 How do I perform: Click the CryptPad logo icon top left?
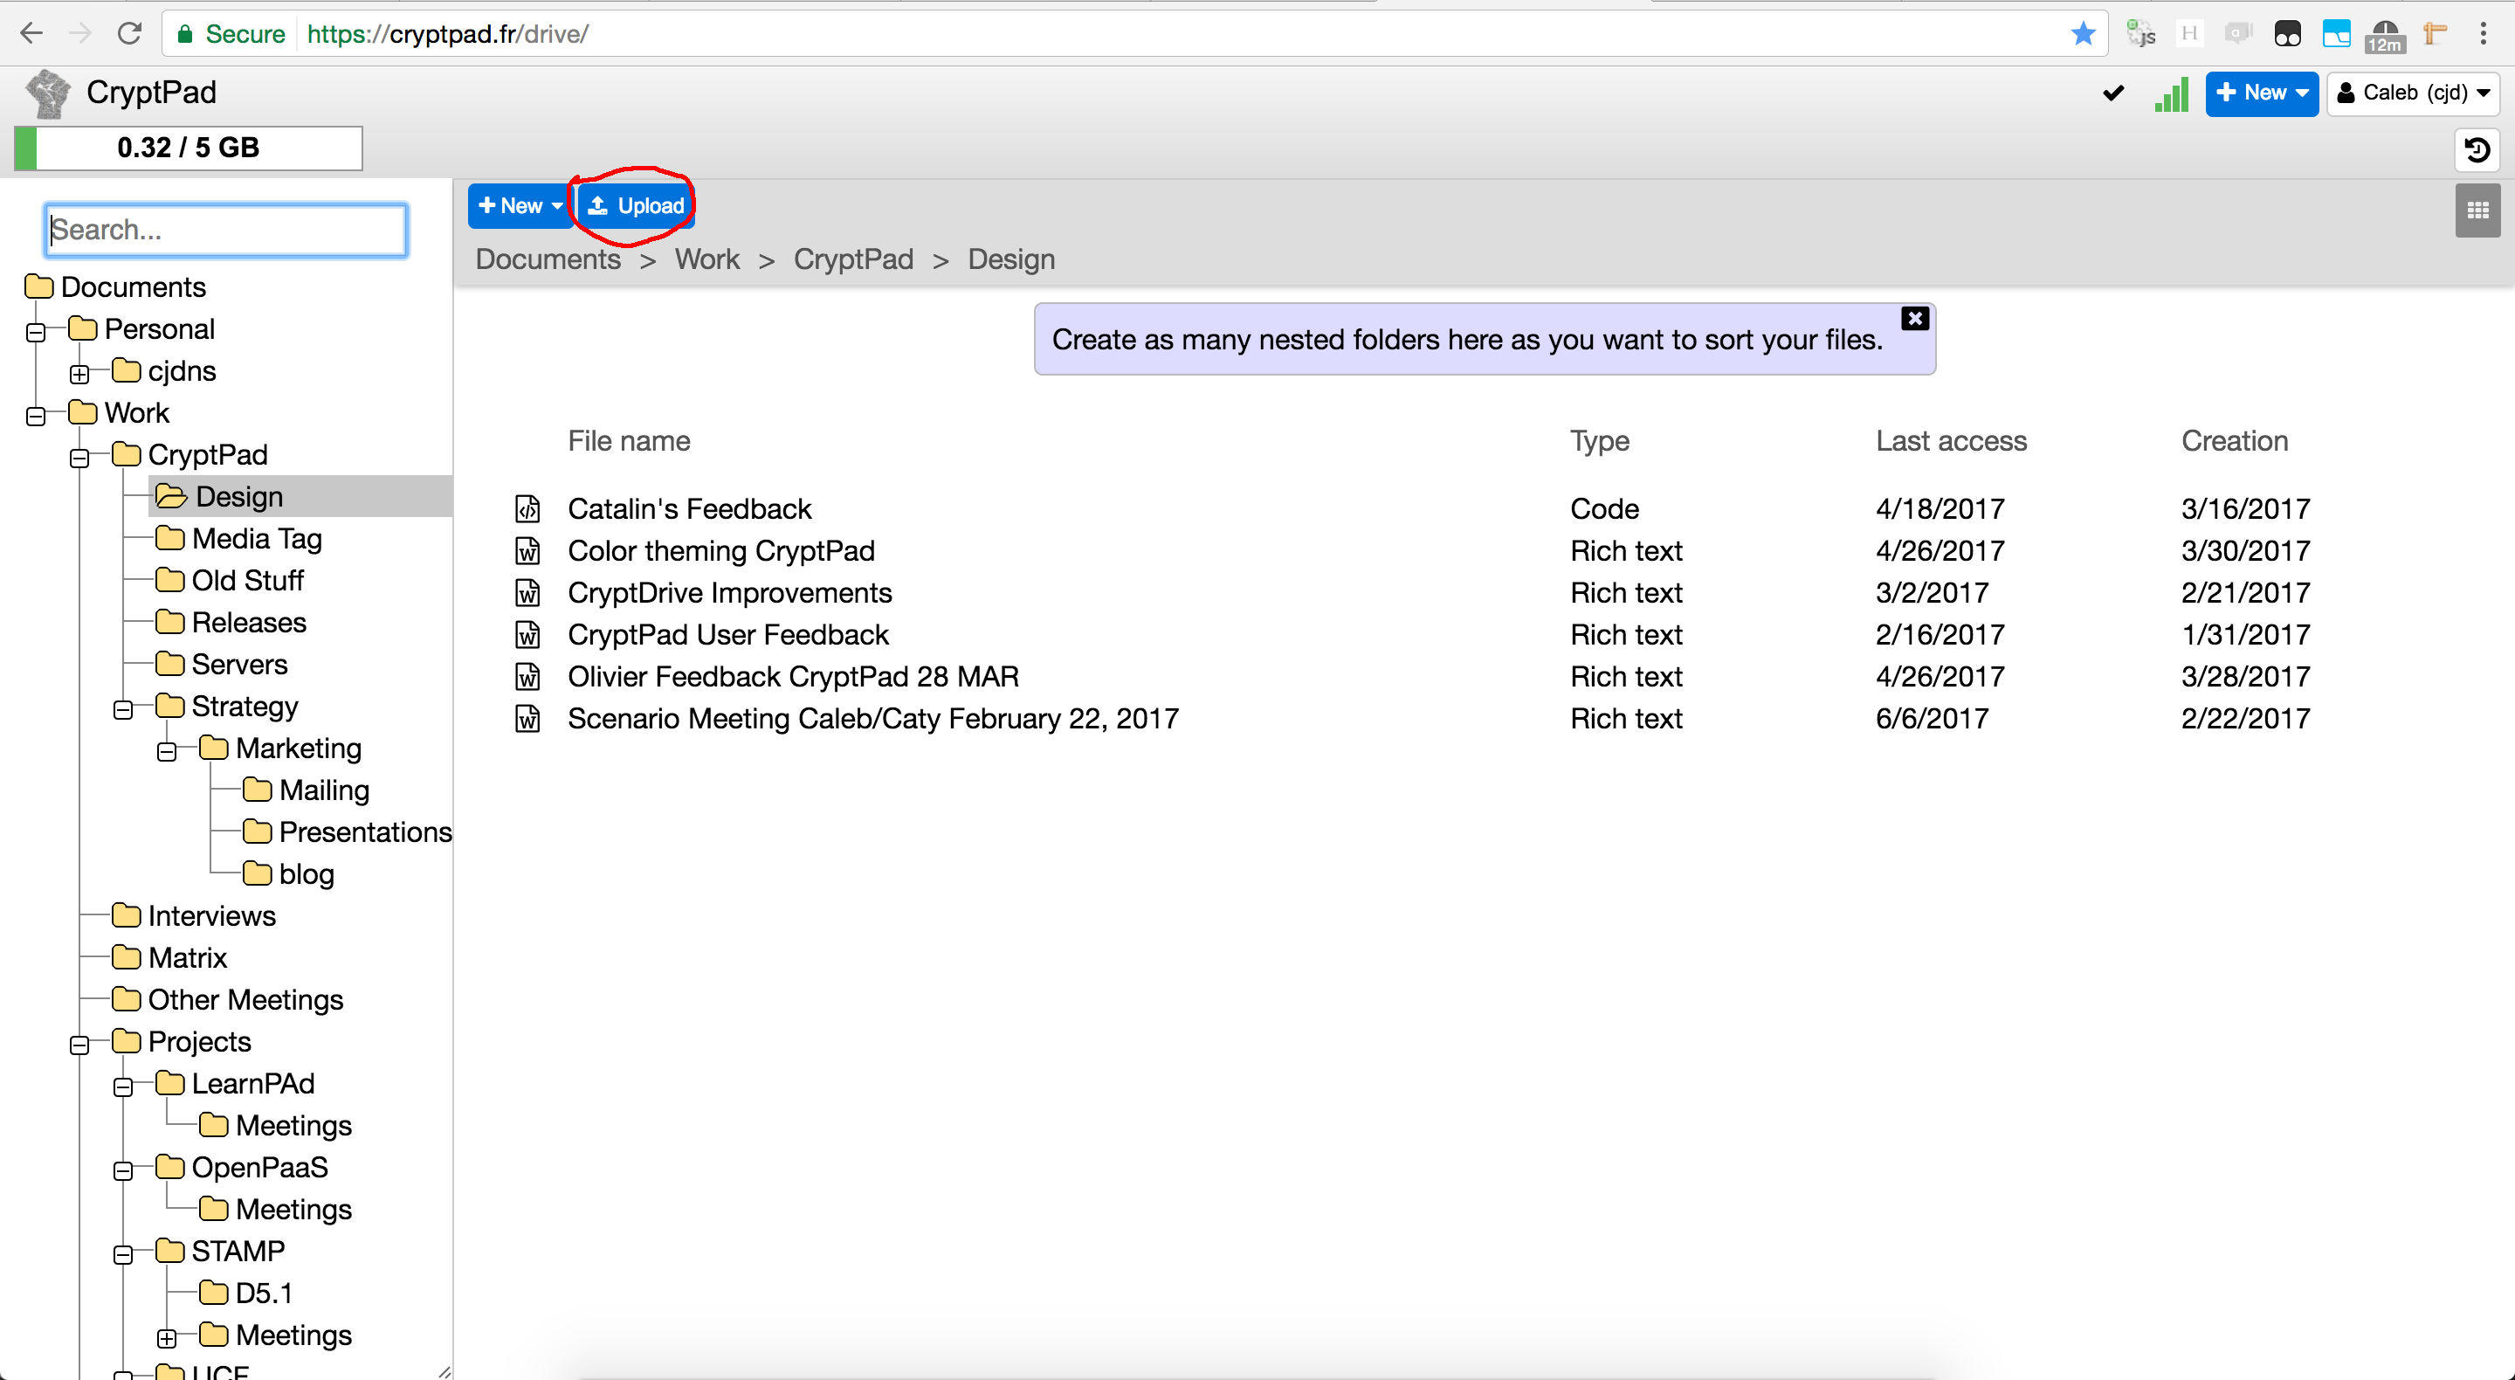point(47,92)
